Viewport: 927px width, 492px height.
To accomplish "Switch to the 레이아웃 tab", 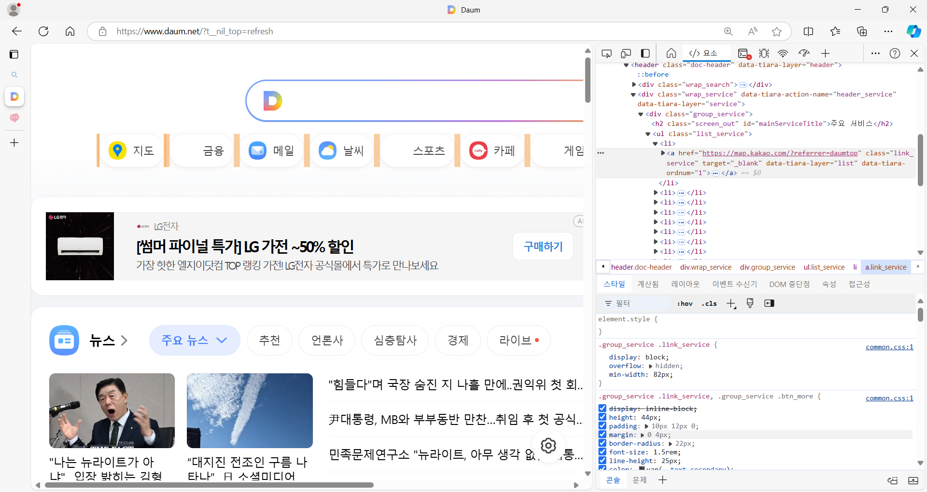I will click(686, 284).
